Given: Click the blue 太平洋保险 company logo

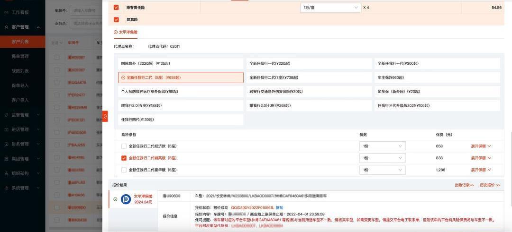Looking at the screenshot, I should [126, 199].
